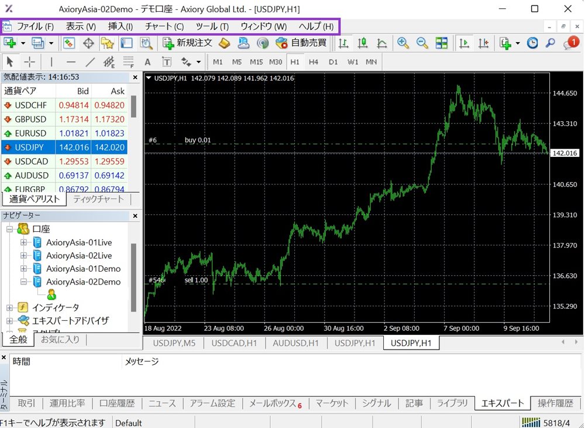Click the MQL5 cloud community icon
This screenshot has height=428, width=585.
tap(243, 43)
